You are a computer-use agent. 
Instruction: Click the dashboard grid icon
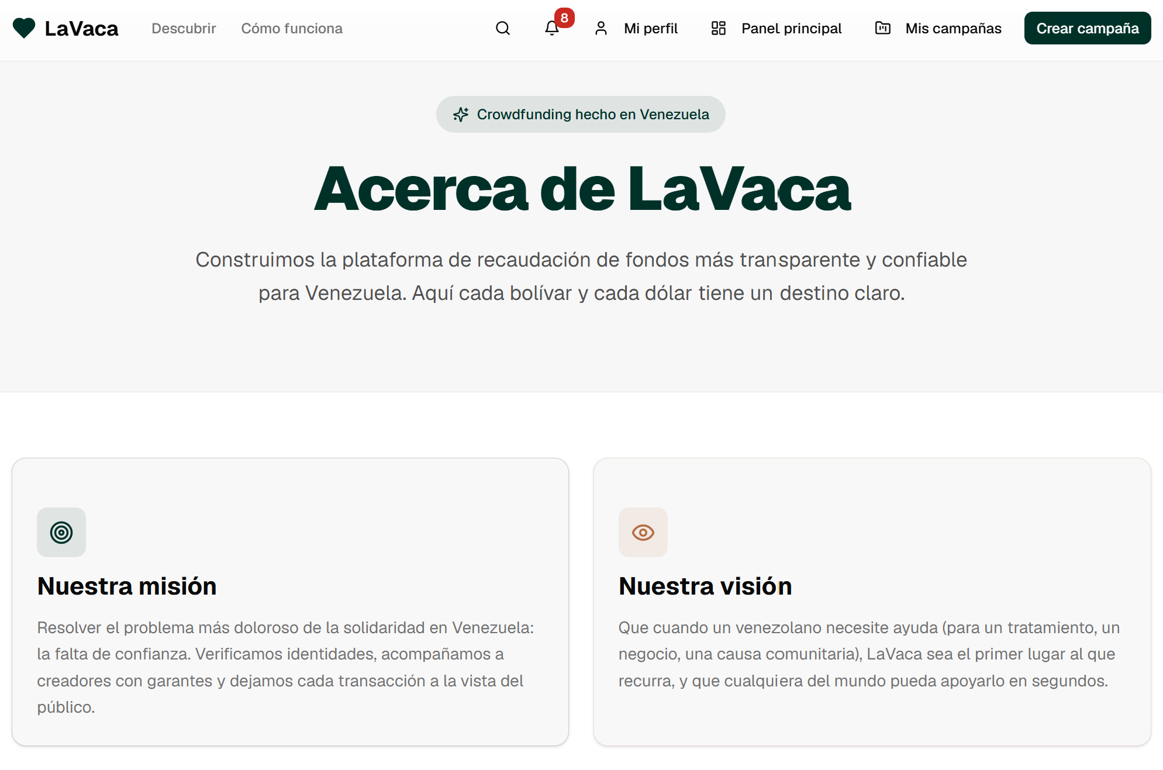[x=719, y=28]
